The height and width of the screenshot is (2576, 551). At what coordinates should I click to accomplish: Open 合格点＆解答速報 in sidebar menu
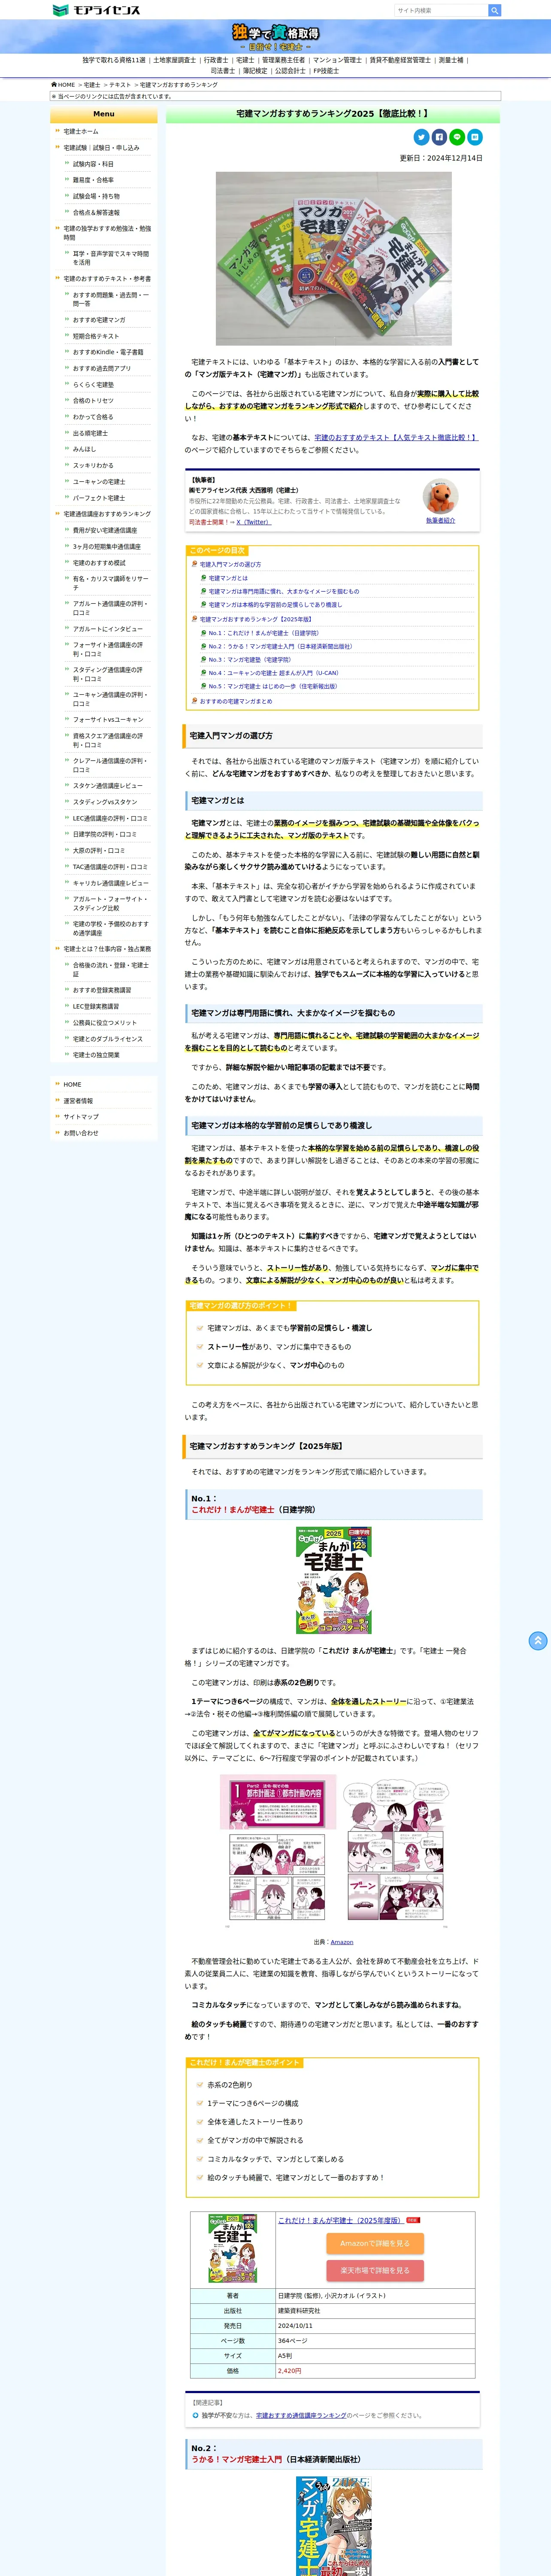point(96,212)
